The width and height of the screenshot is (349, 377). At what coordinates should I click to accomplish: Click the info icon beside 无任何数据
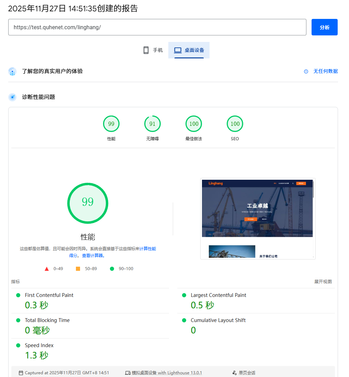pos(306,71)
